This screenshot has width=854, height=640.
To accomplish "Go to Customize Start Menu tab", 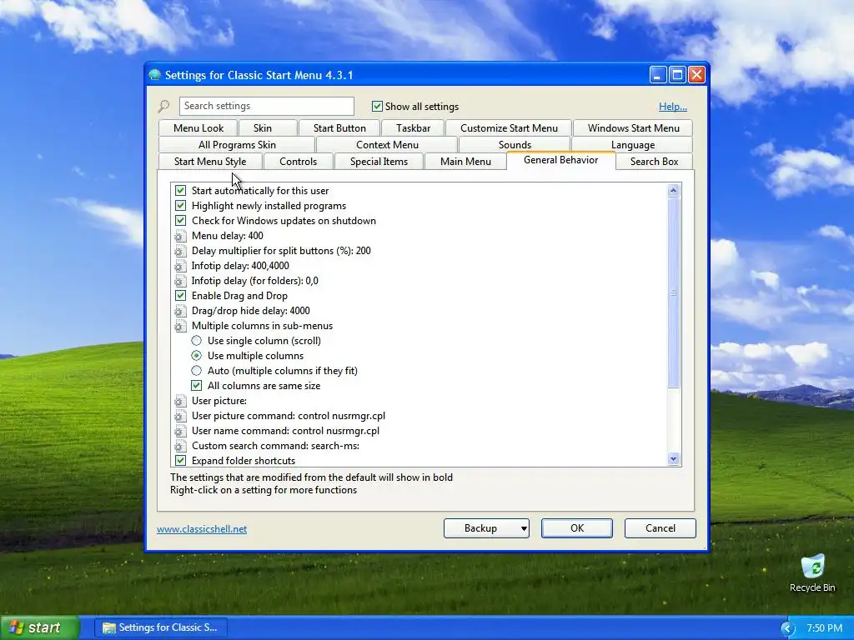I will pos(509,127).
